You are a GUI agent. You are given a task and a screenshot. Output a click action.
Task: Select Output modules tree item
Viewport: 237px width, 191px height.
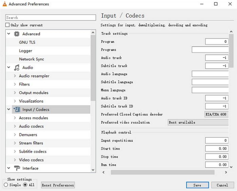(x=34, y=93)
